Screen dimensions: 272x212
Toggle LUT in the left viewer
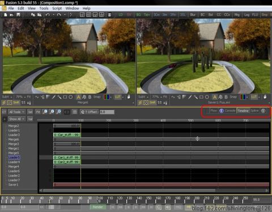[118, 97]
